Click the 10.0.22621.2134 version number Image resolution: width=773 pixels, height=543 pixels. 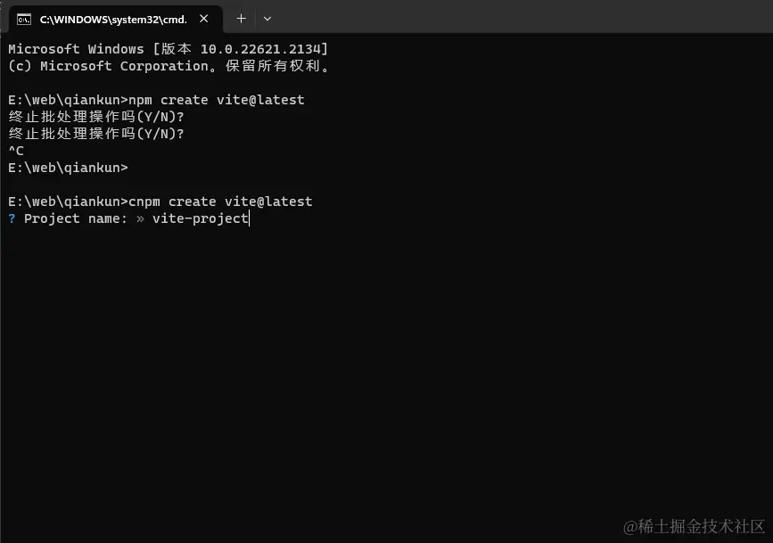261,49
